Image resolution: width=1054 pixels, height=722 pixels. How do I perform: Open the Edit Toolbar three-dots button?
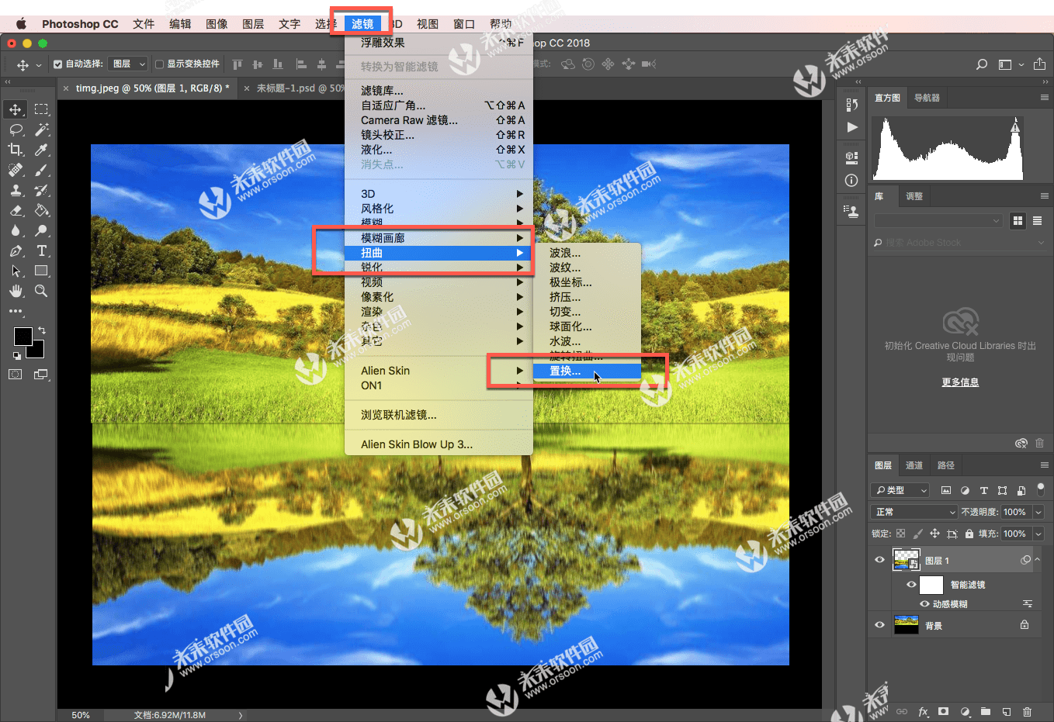[x=16, y=311]
